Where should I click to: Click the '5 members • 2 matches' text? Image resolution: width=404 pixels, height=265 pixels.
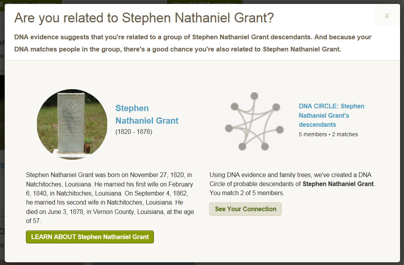click(328, 134)
